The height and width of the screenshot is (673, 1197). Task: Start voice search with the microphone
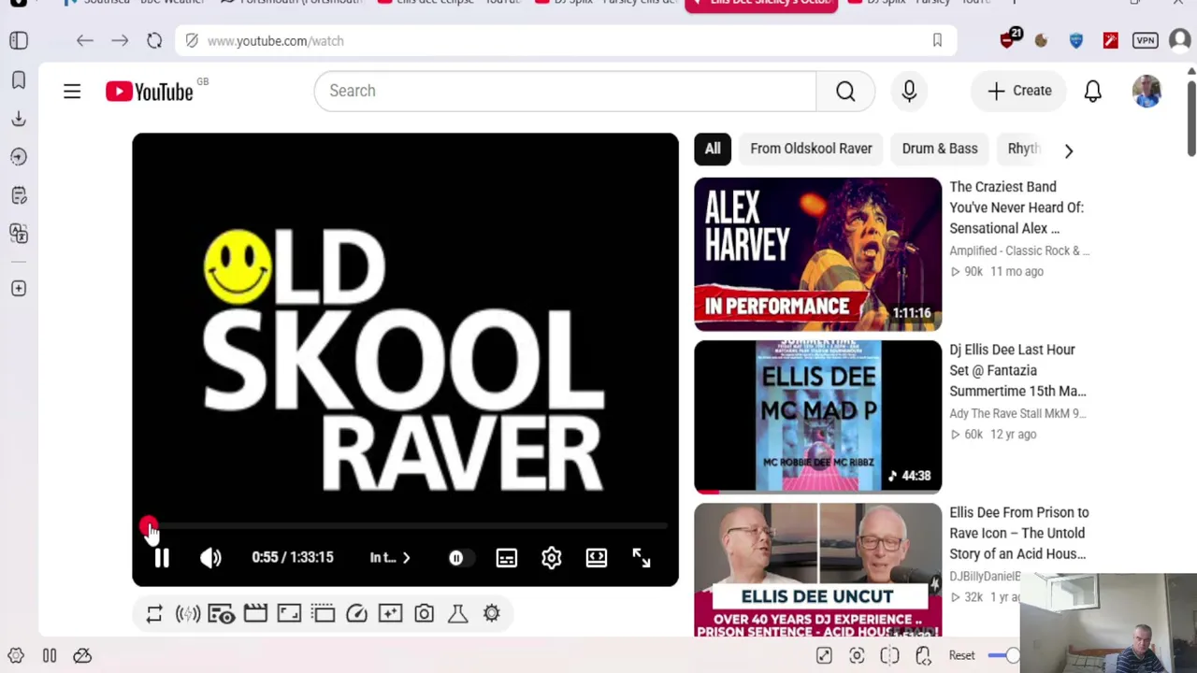[909, 91]
